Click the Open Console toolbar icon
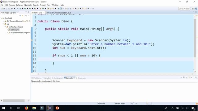The height and width of the screenshot is (111, 198). (x=189, y=77)
